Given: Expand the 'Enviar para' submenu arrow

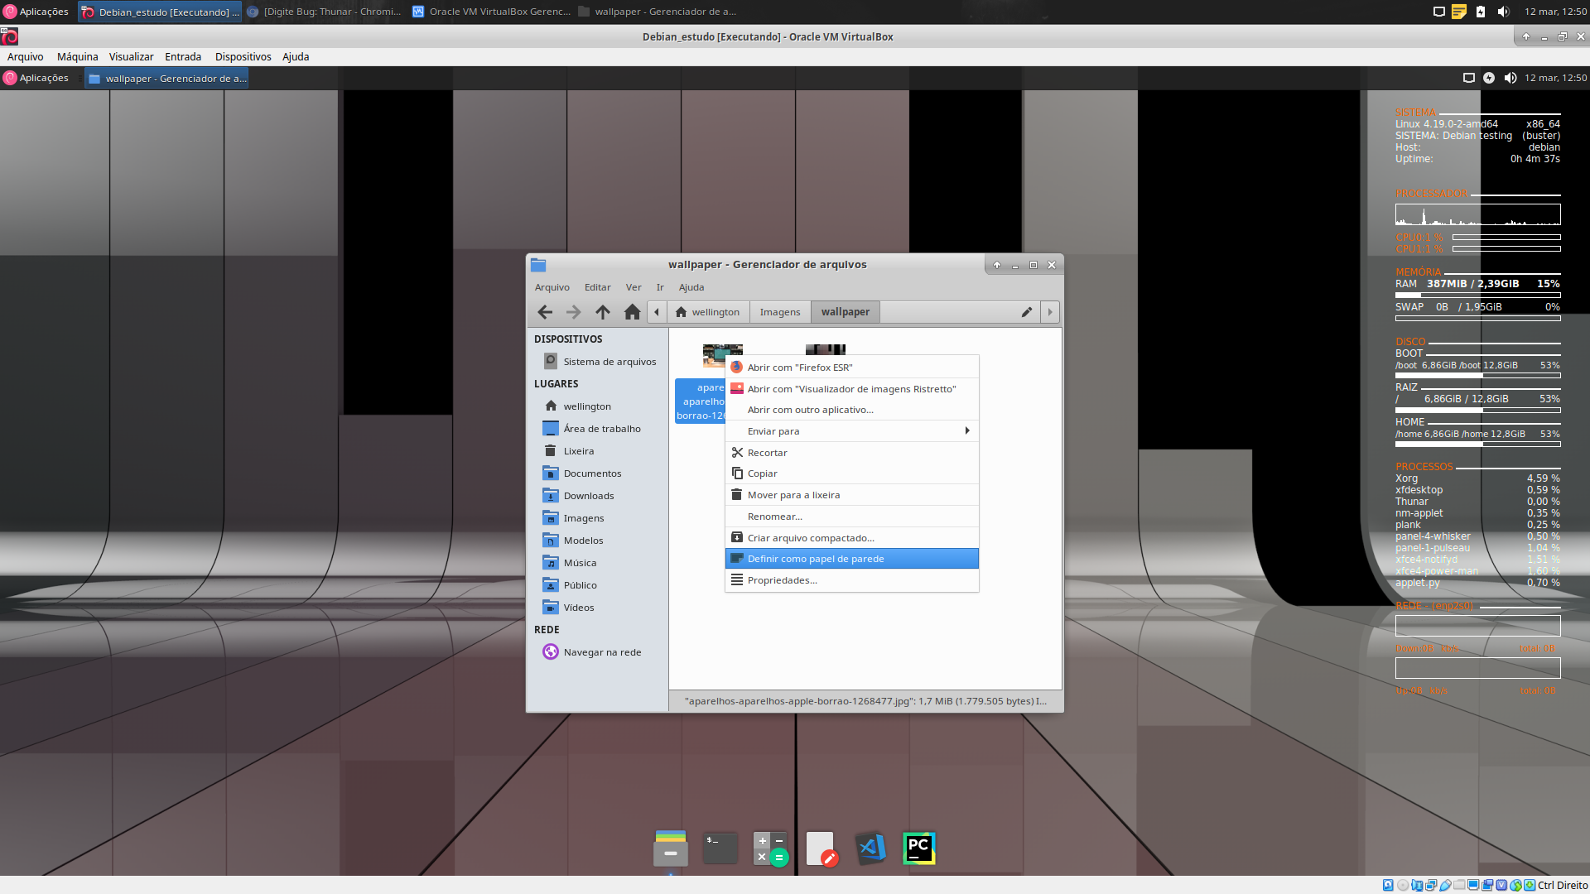Looking at the screenshot, I should [966, 431].
